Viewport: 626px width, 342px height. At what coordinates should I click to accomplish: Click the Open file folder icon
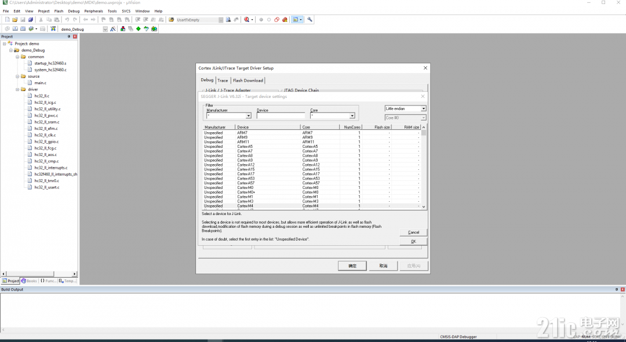coord(14,20)
